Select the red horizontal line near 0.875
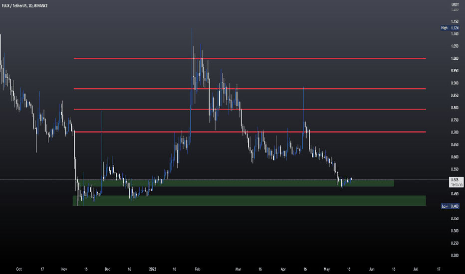The width and height of the screenshot is (465, 274). pyautogui.click(x=249, y=89)
